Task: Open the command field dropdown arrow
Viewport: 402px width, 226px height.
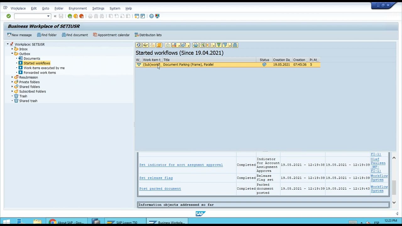Action: click(x=48, y=16)
